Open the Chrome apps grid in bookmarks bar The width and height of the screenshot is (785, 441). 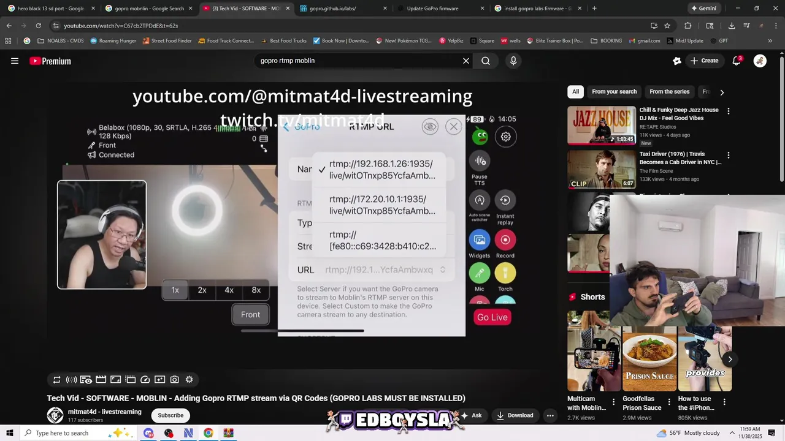click(8, 41)
